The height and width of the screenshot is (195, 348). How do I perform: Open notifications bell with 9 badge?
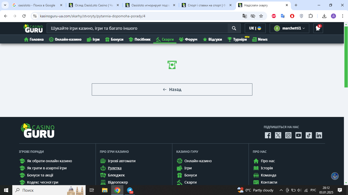point(318,28)
